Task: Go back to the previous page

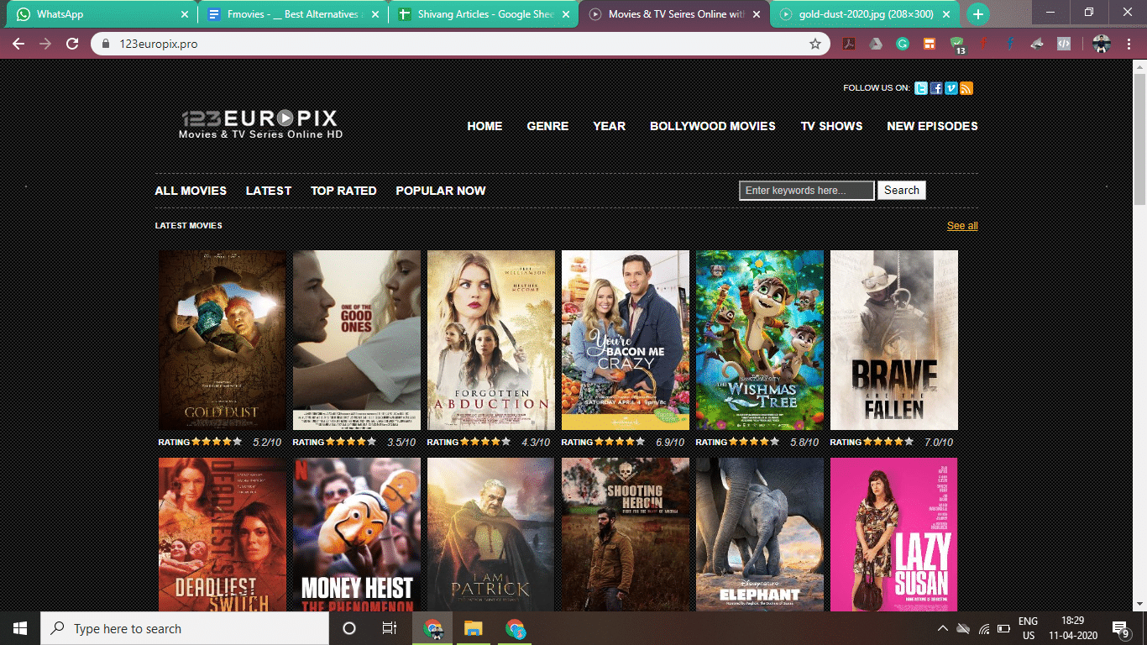Action: (18, 44)
